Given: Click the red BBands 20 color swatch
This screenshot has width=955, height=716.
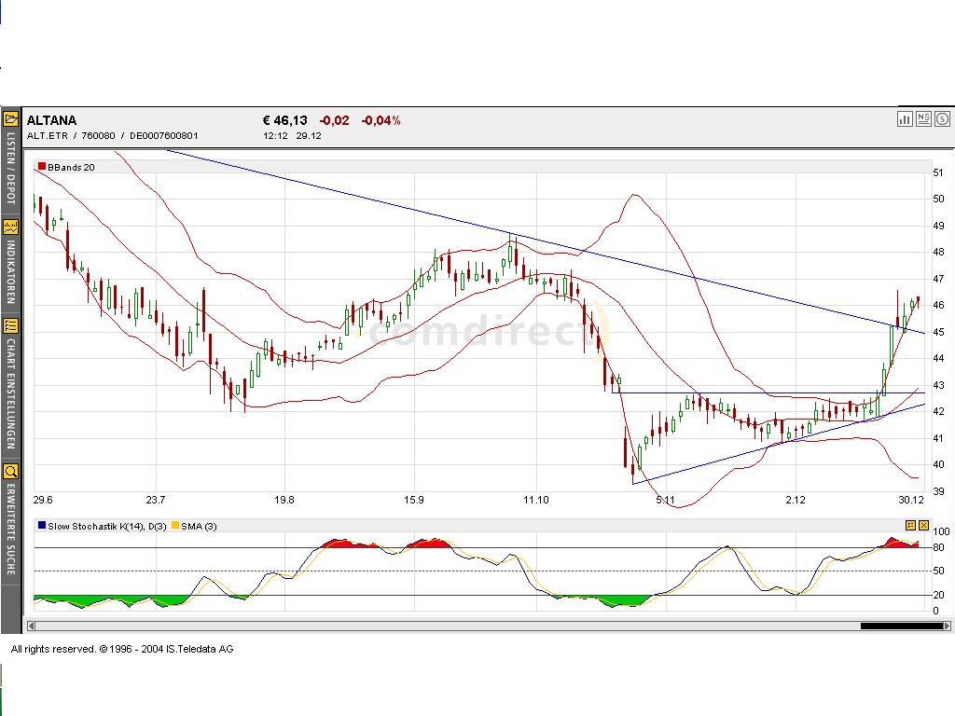Looking at the screenshot, I should pos(41,166).
